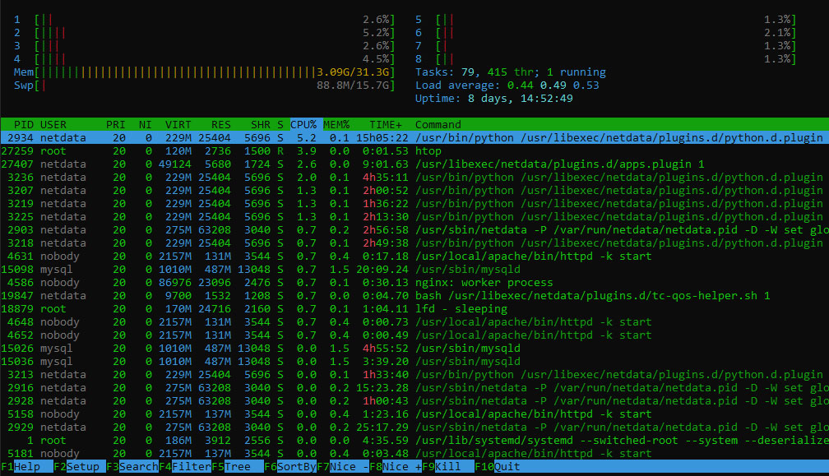Select F7 Nice - to lower priority
Screen dimensions: 829x476
tap(343, 467)
